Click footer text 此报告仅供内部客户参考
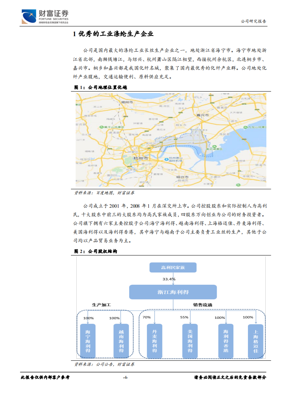 click(45, 377)
